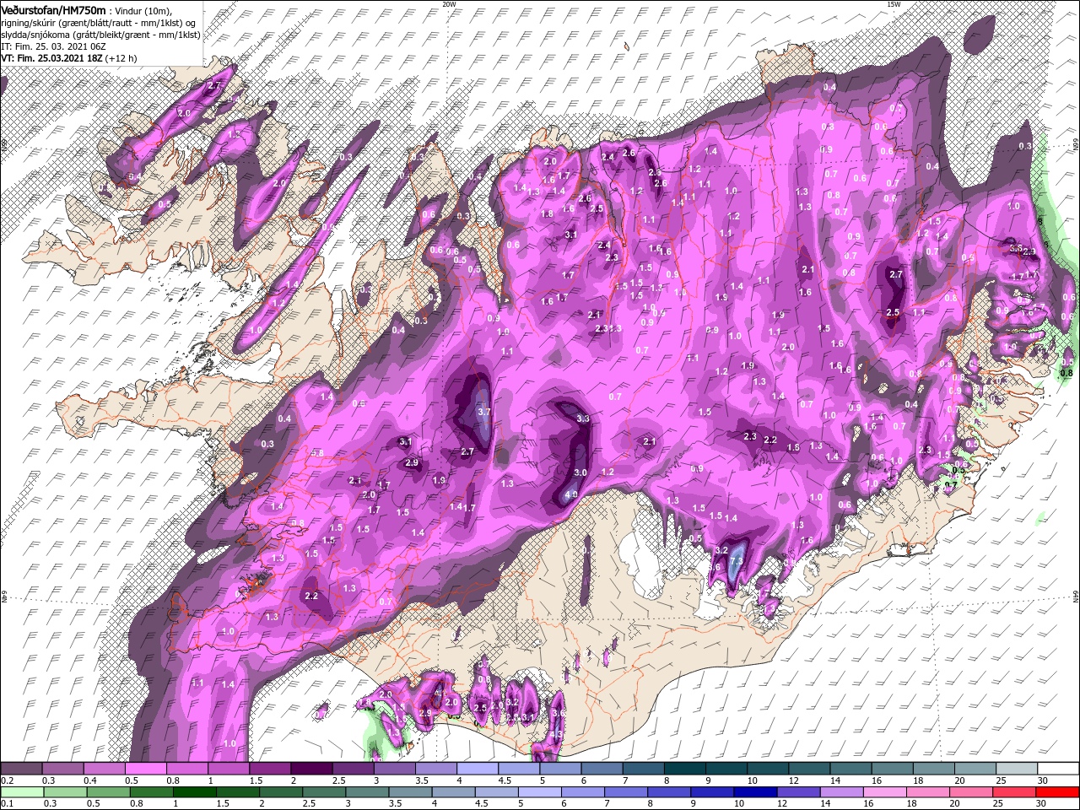Click the red lower swatch labeled 30
The width and height of the screenshot is (1080, 810).
(x=1057, y=792)
